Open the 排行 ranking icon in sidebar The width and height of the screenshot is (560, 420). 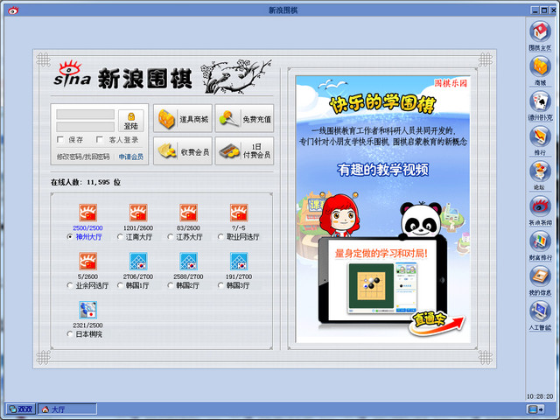pyautogui.click(x=540, y=136)
